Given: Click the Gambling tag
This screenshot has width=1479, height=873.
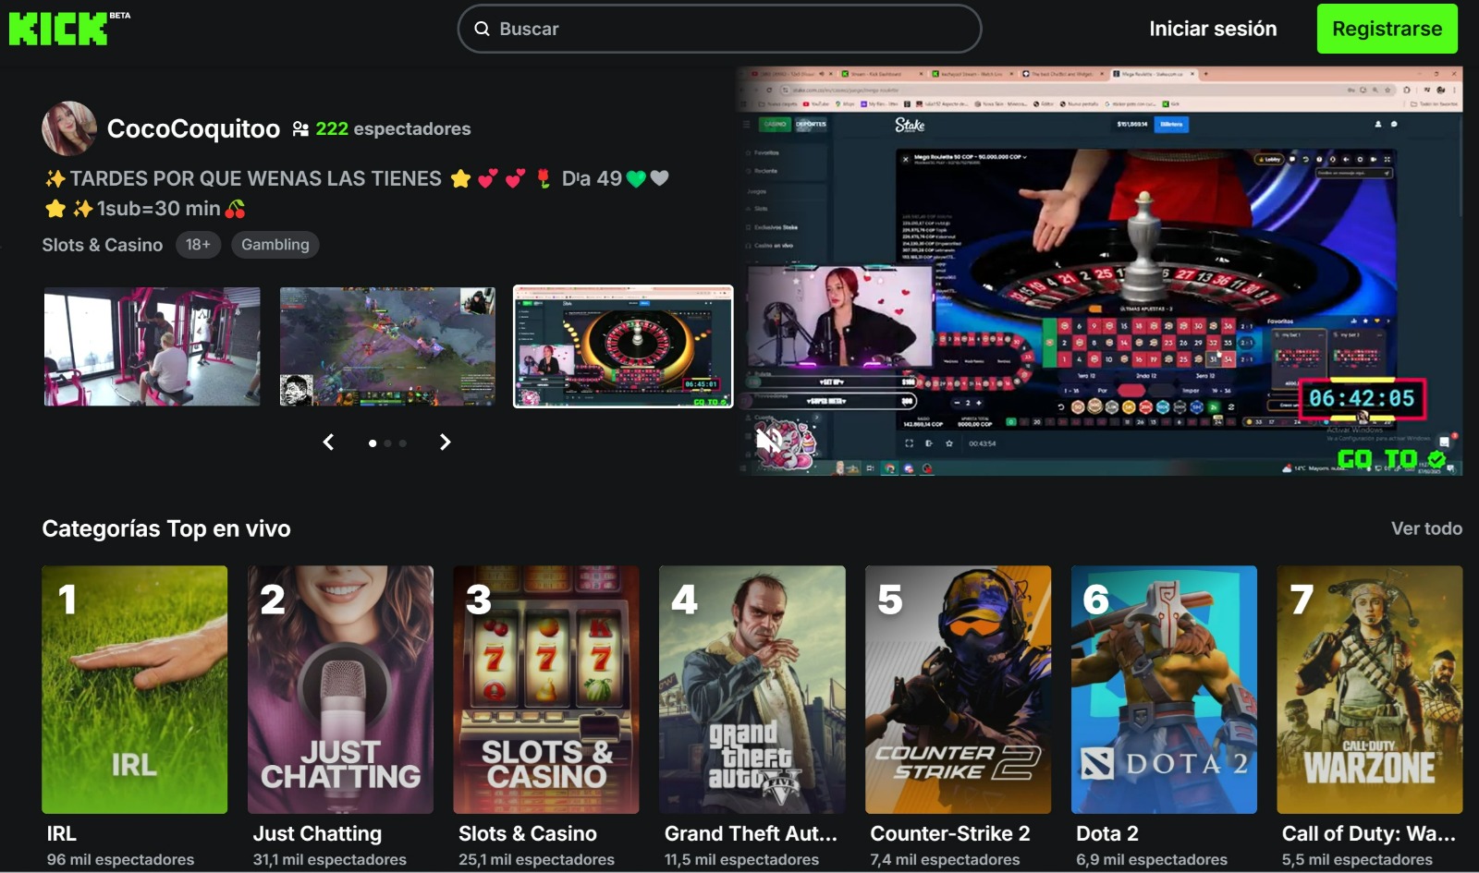Looking at the screenshot, I should coord(274,244).
